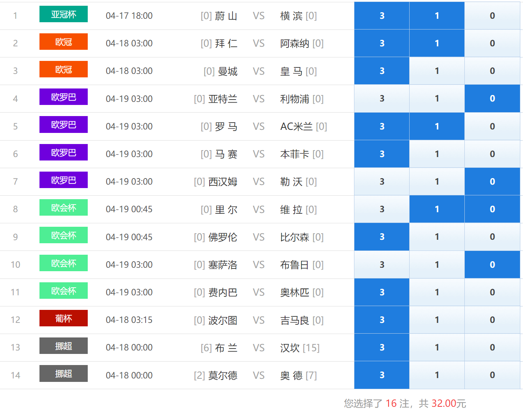Click the 欧冠 league tag in row 2

tap(64, 42)
